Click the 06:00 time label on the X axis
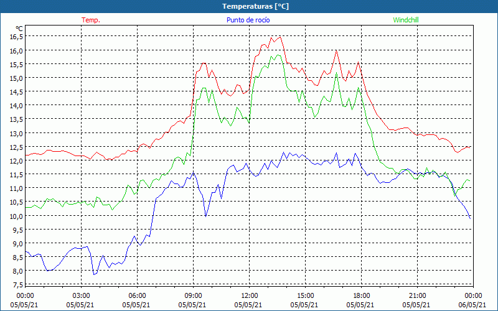Viewport: 498px width, 311px height. (137, 296)
